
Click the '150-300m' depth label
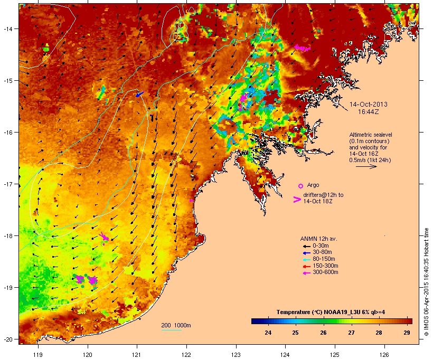(x=325, y=266)
